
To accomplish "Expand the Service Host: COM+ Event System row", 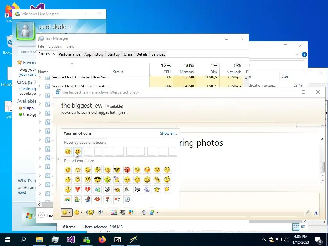I will (x=40, y=86).
